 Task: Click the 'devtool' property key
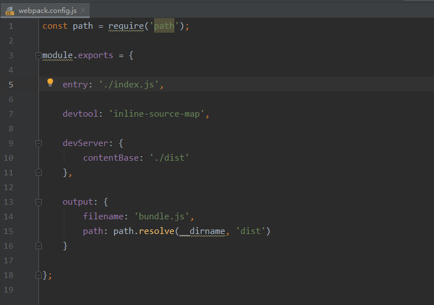pos(80,114)
